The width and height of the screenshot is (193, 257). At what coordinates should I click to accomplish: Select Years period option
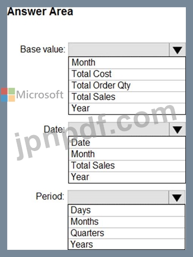[127, 244]
